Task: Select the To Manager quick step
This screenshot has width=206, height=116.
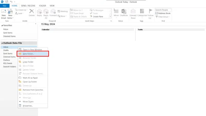Action: point(97,10)
